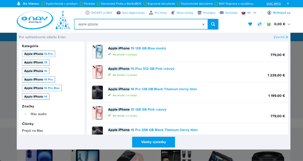The width and height of the screenshot is (303, 161).
Task: Open product comparison scales icon
Action: coord(259,24)
